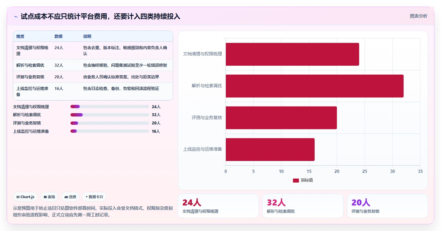This screenshot has height=231, width=441.
Task: Click table cell 上线监控与运维准备
Action: (x=32, y=91)
